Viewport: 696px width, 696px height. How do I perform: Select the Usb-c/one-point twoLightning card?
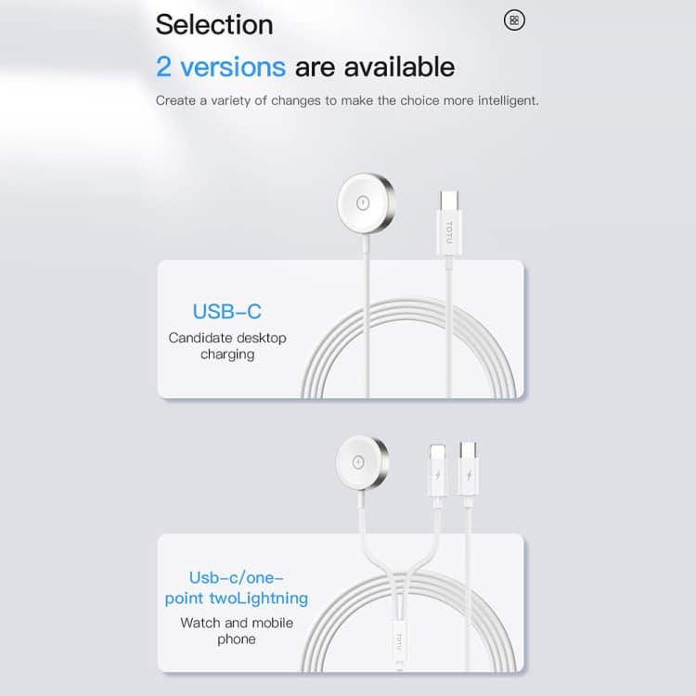341,603
